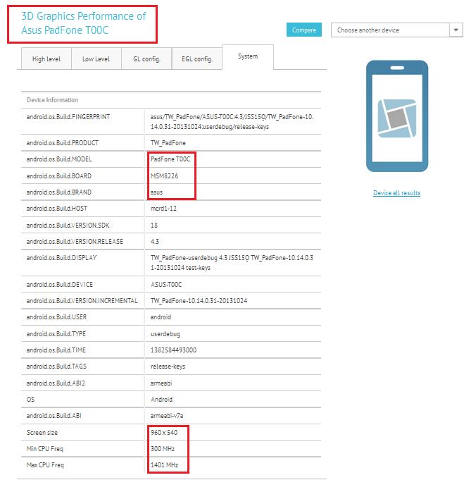Select the 'release-keys' tags value
This screenshot has height=480, width=464.
[x=168, y=366]
